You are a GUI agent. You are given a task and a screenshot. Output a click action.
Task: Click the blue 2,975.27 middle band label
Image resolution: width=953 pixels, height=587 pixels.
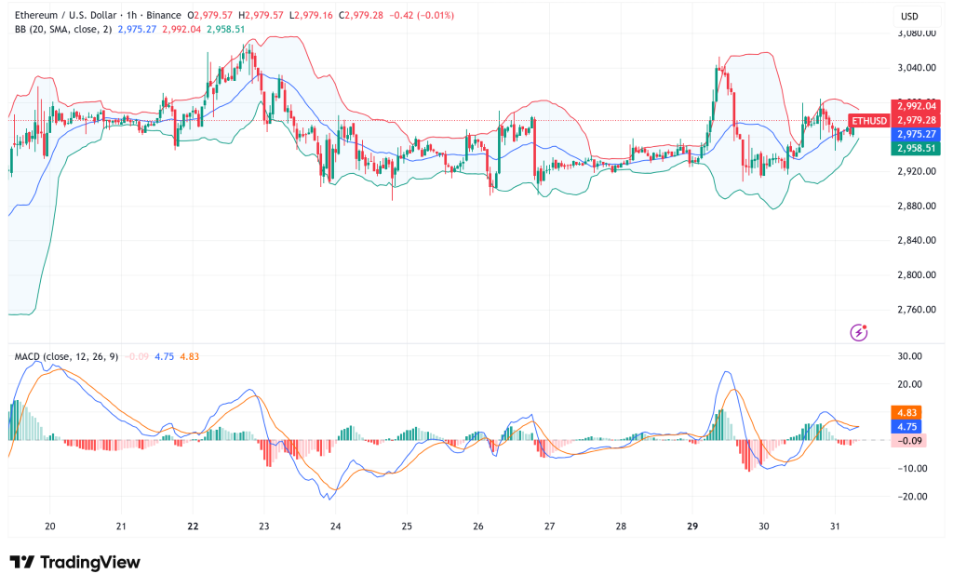click(915, 134)
